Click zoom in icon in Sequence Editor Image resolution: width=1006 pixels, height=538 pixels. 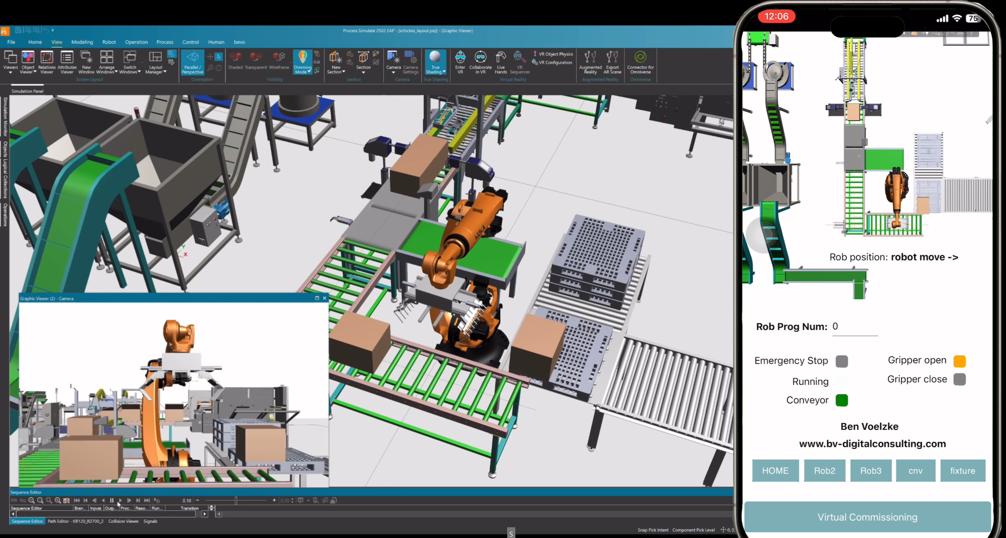click(x=31, y=500)
